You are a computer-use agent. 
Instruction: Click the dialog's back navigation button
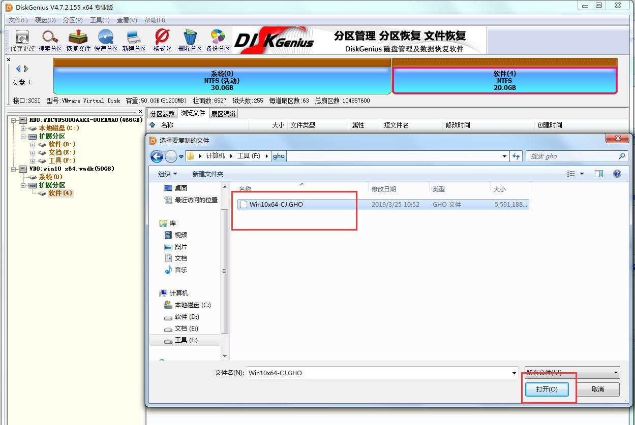157,156
